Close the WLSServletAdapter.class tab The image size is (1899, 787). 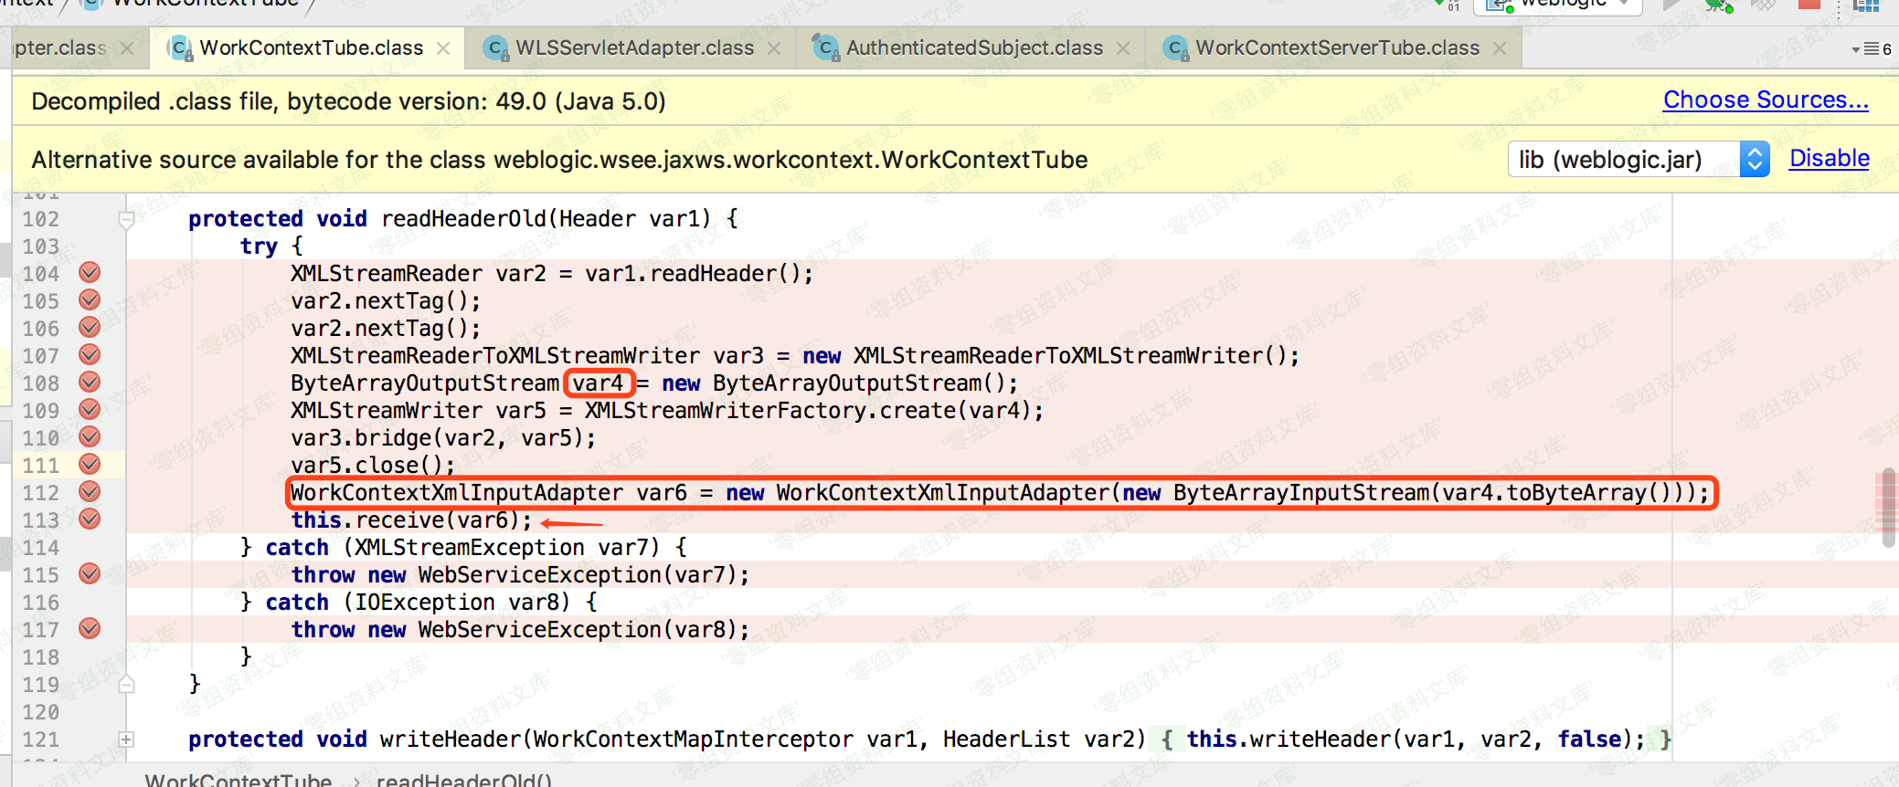coord(774,48)
